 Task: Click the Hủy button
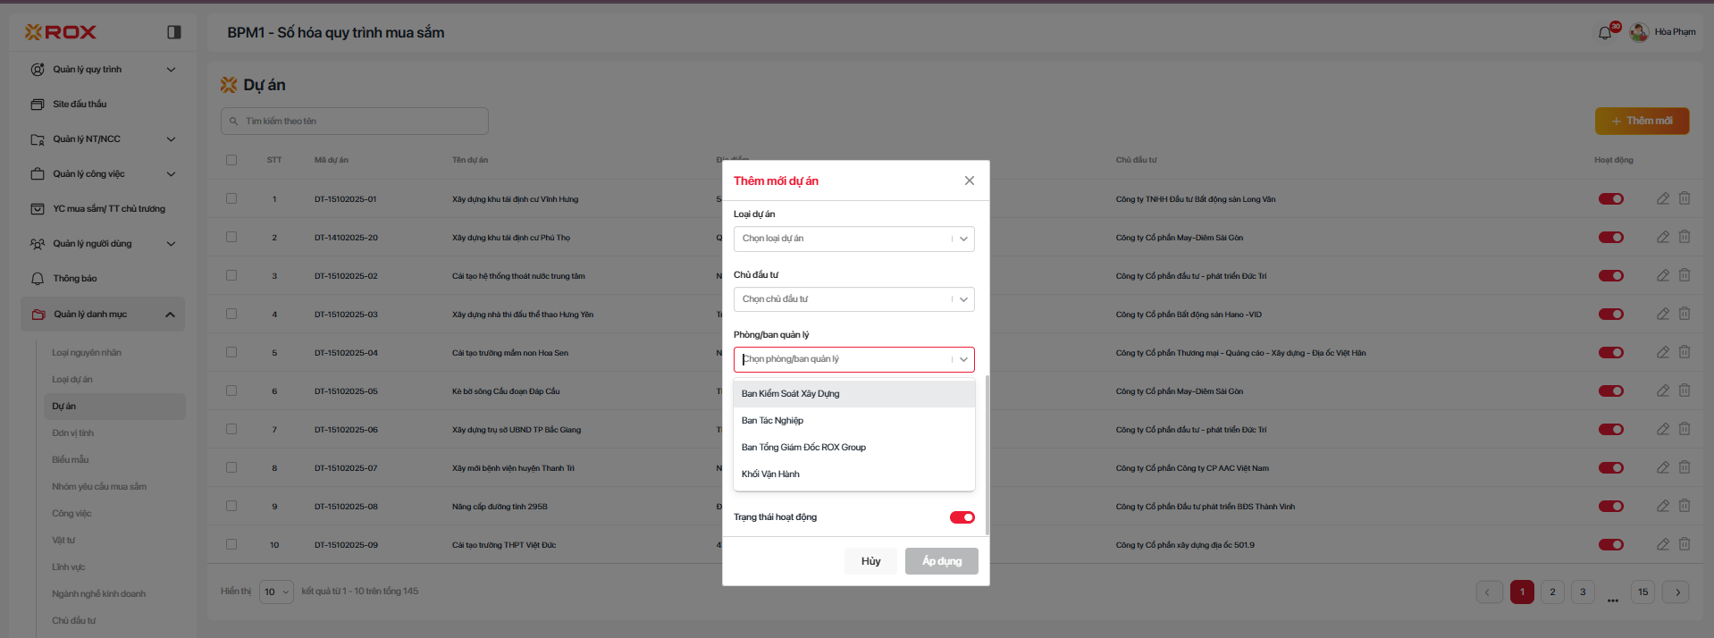[870, 561]
